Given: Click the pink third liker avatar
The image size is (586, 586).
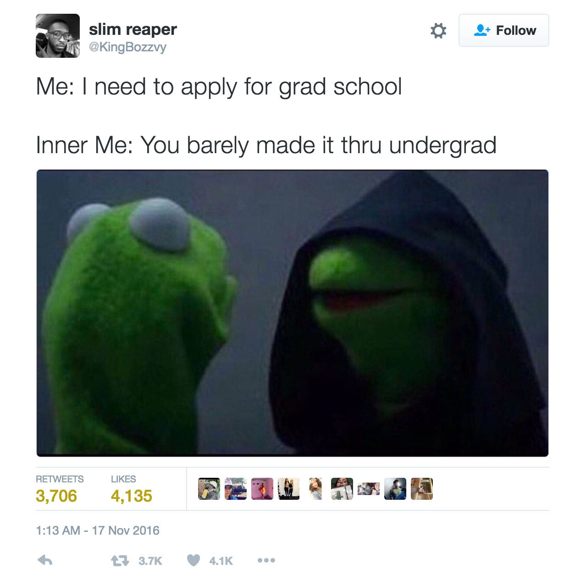Looking at the screenshot, I should tap(262, 489).
